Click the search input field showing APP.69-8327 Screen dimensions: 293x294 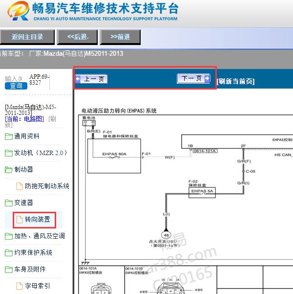(x=39, y=80)
